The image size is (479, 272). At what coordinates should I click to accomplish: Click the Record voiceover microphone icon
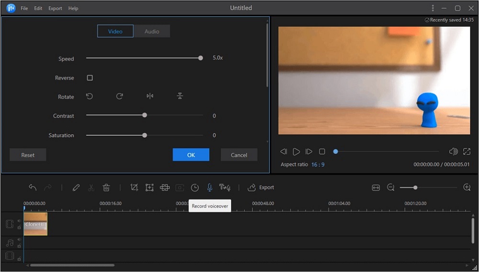click(x=209, y=188)
